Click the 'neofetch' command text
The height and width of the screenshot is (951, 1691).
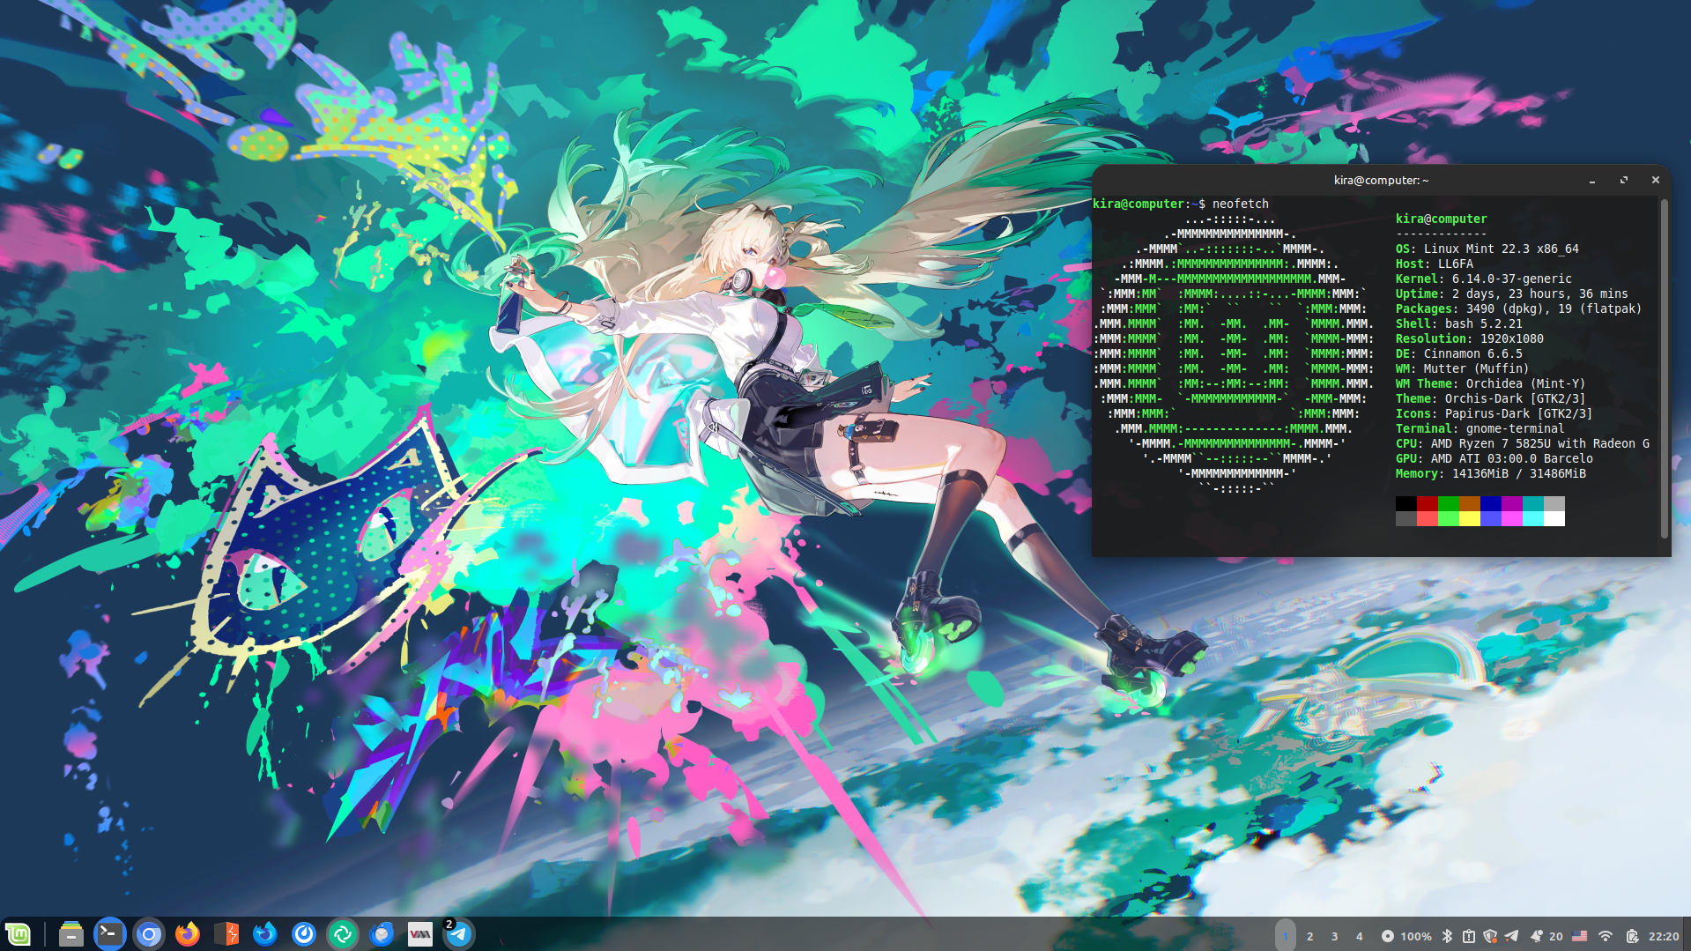[1241, 204]
